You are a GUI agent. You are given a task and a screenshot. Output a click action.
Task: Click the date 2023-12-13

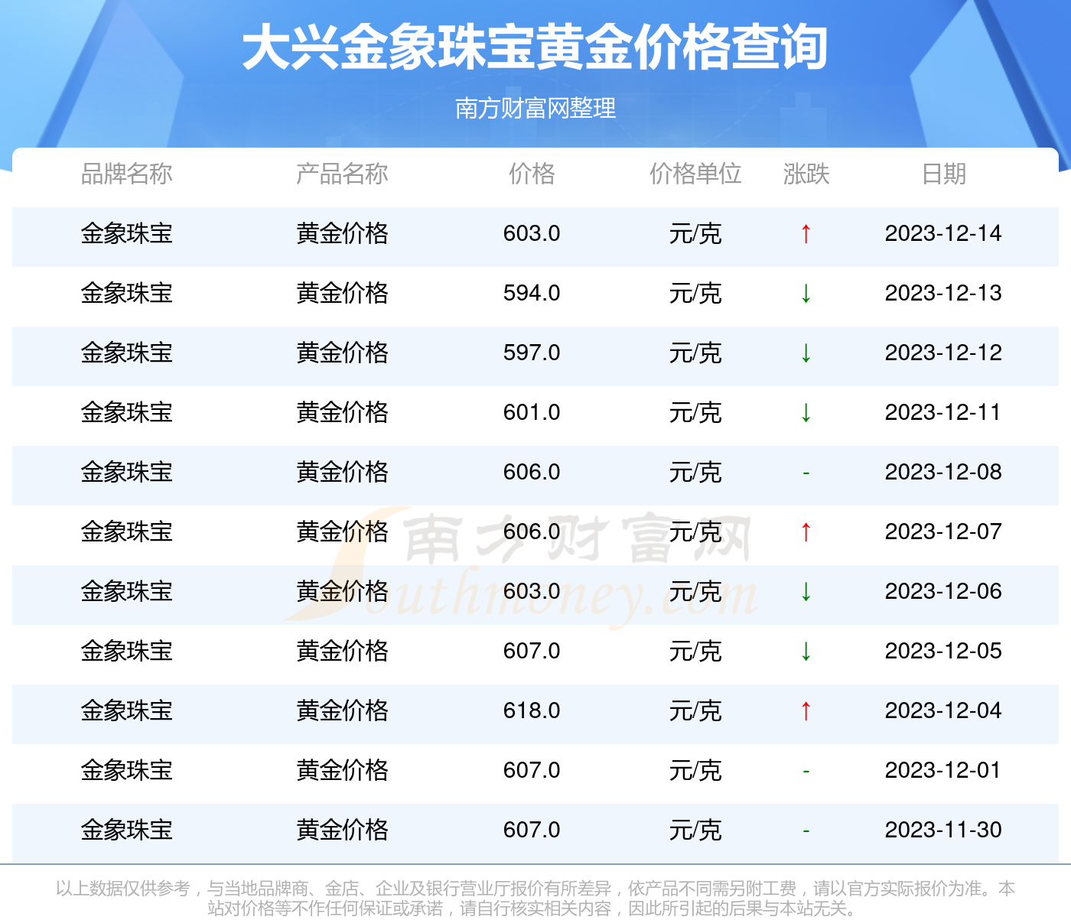point(943,293)
